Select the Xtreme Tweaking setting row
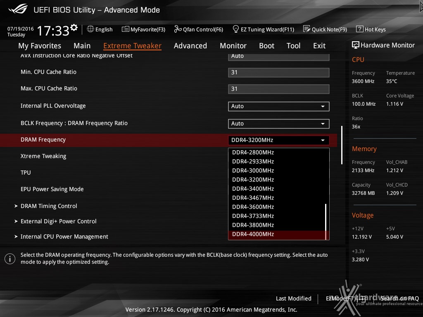423x317 pixels. [43, 156]
